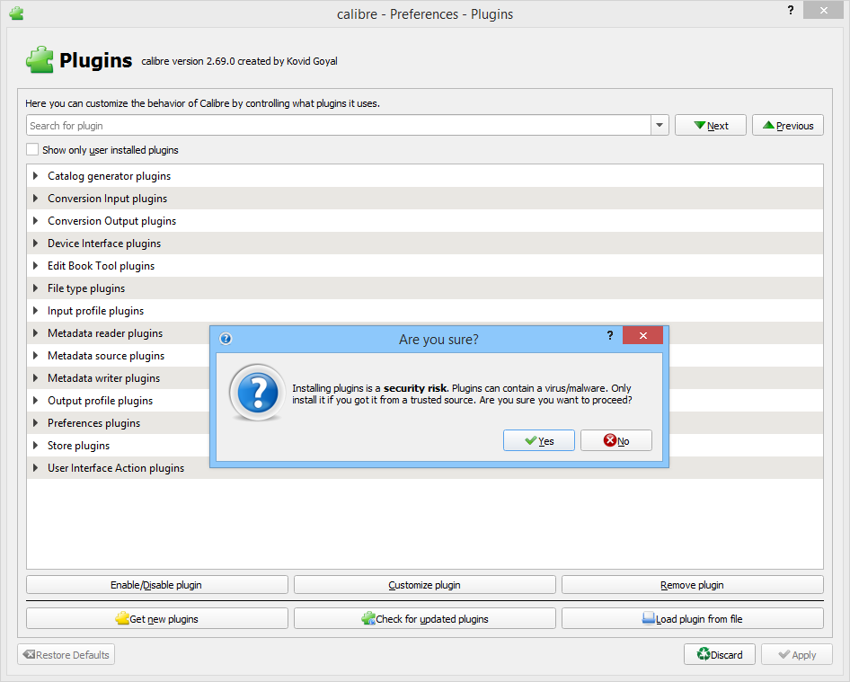This screenshot has width=850, height=682.
Task: Click the large question mark dialog icon
Action: coord(257,393)
